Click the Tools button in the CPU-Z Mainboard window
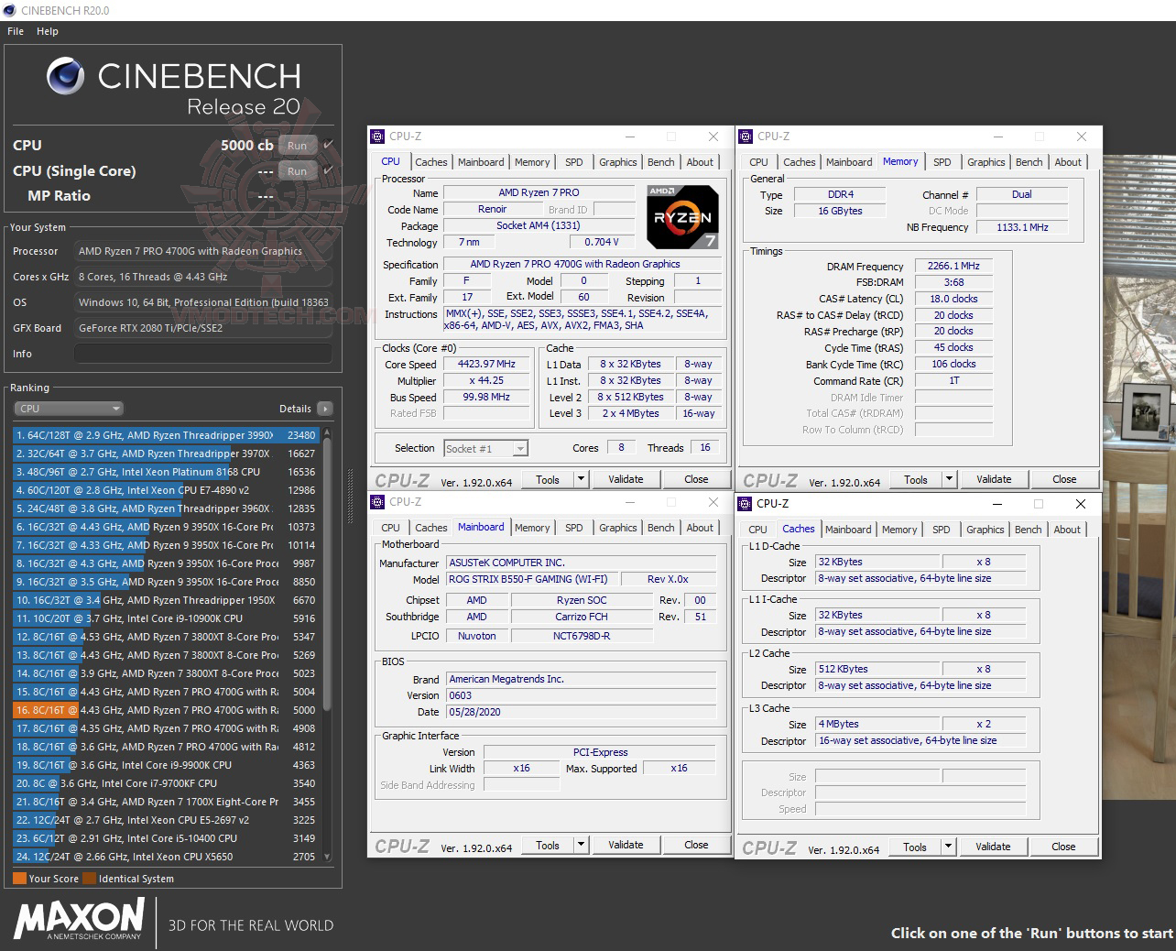Screen dimensions: 1176x951 pos(548,845)
